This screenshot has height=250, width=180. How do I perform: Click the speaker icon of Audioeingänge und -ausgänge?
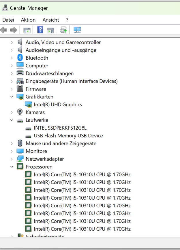[x=20, y=50]
